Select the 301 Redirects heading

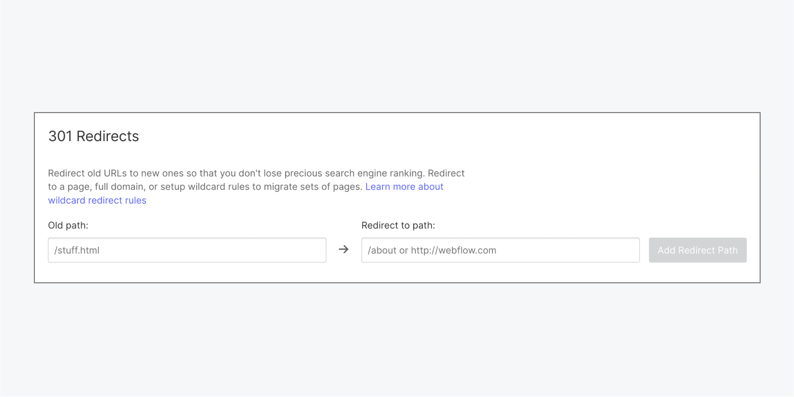point(94,136)
